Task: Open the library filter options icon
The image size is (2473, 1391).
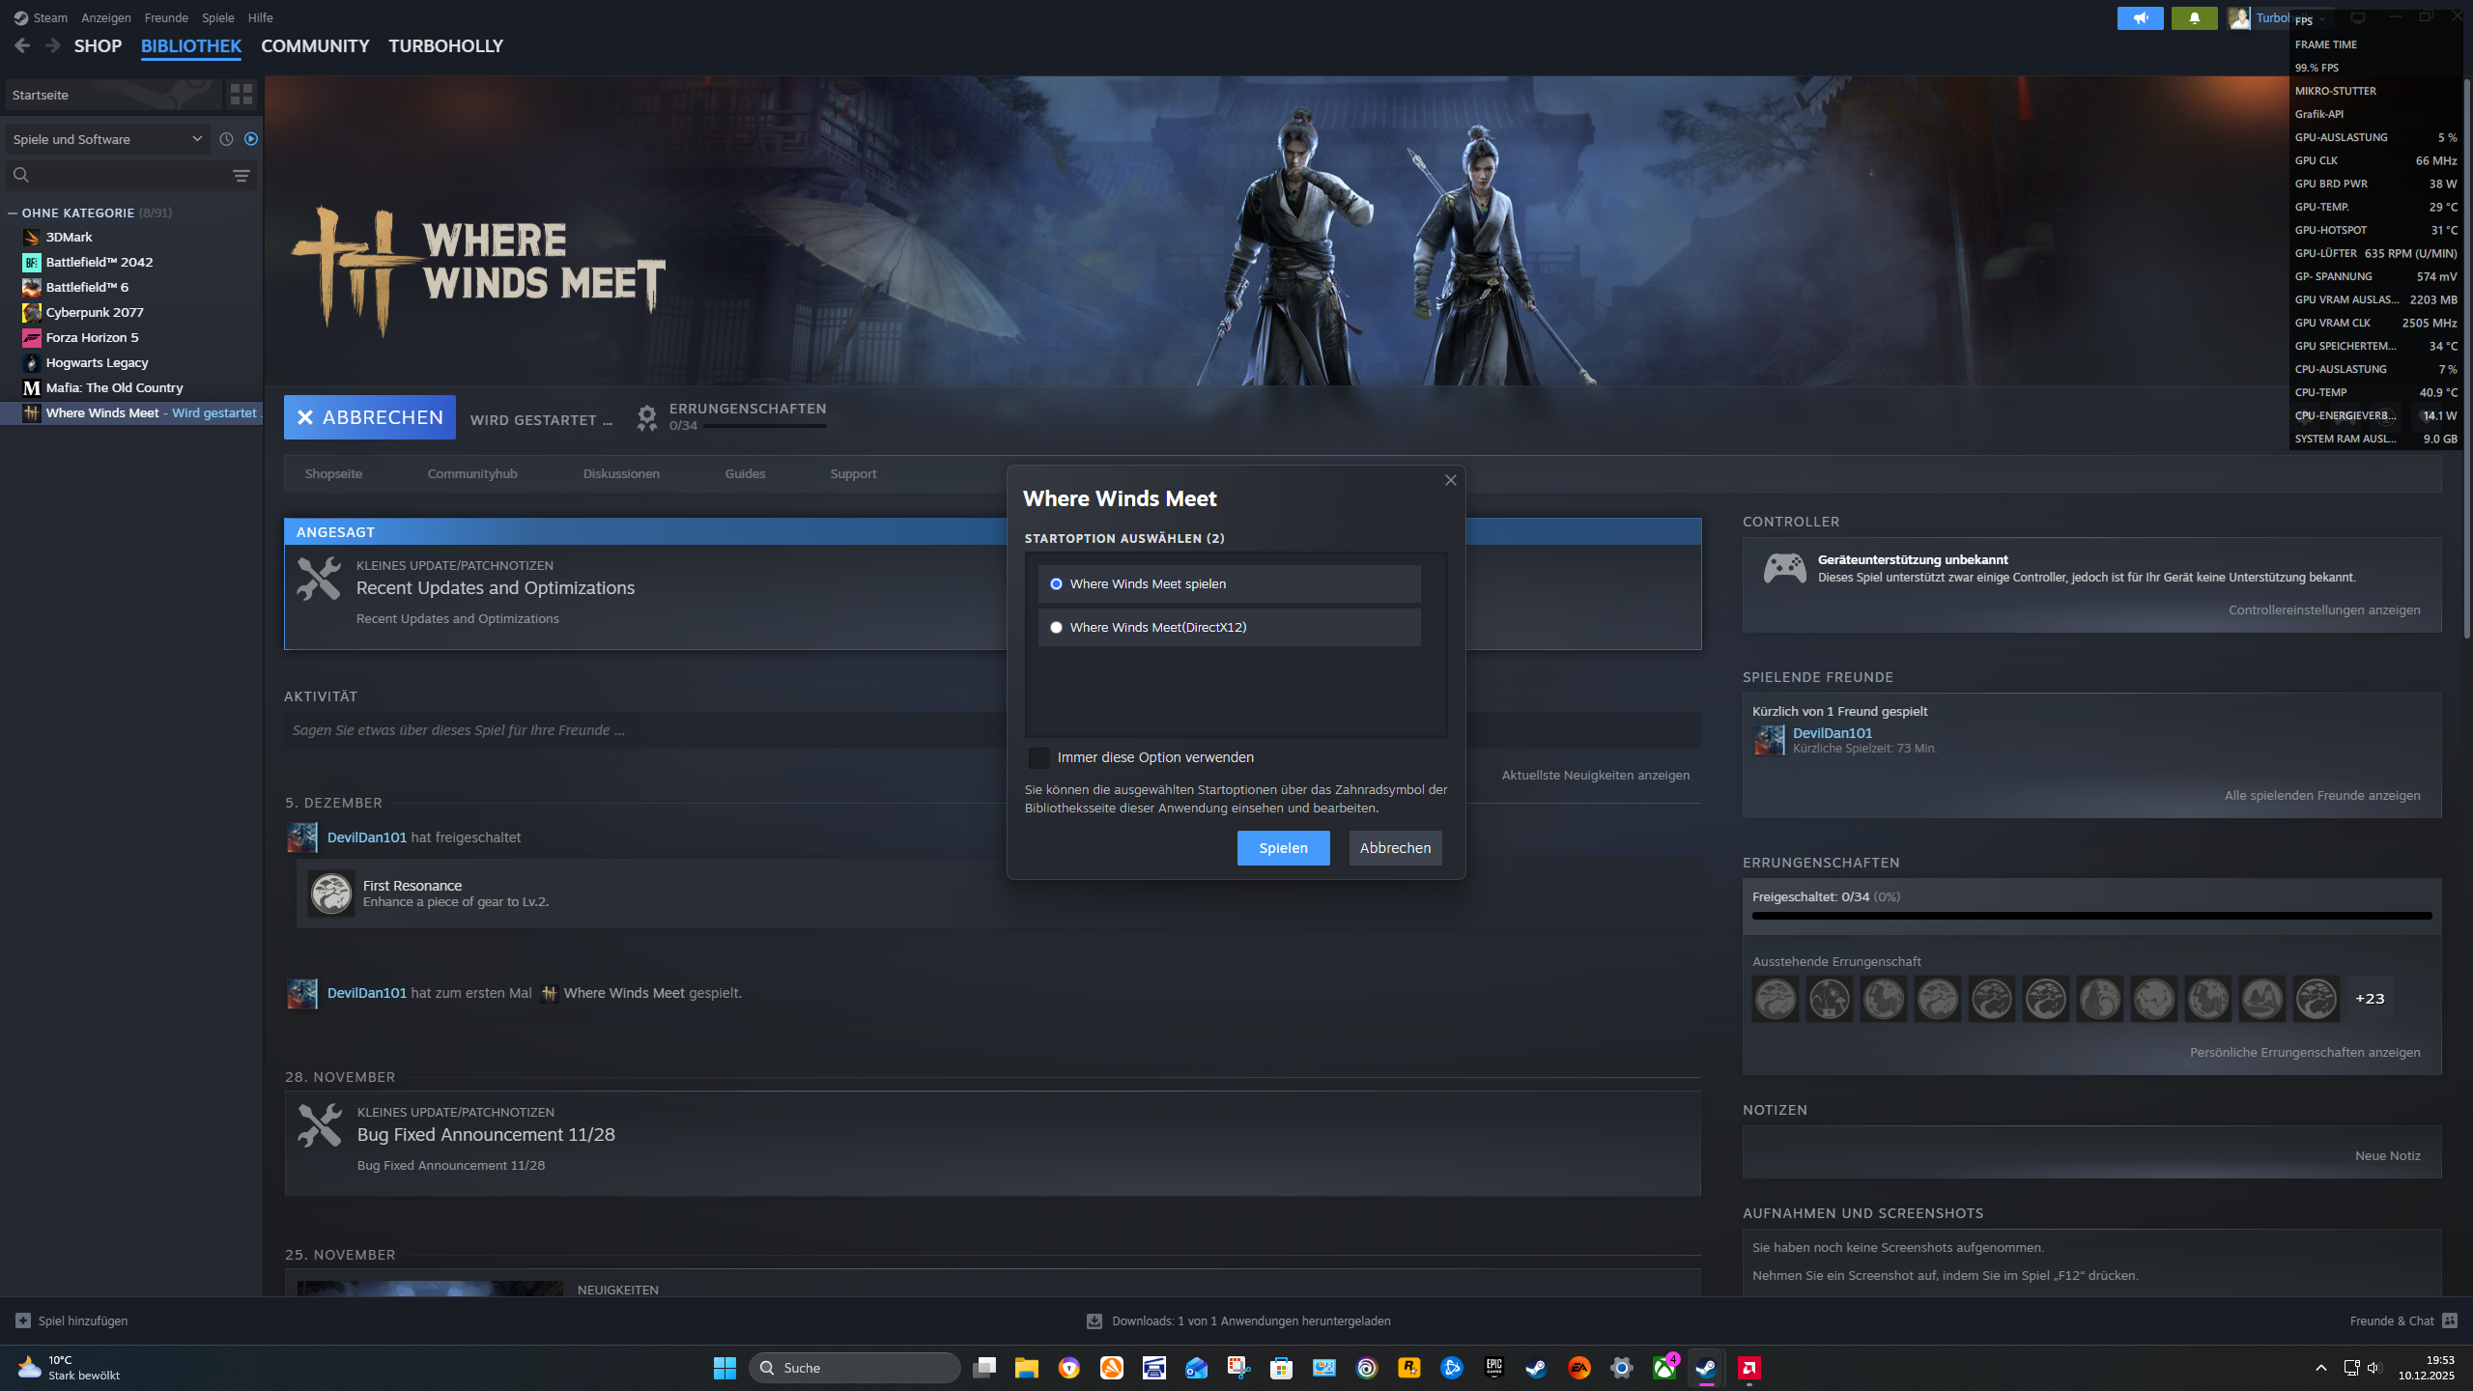Action: (x=242, y=175)
